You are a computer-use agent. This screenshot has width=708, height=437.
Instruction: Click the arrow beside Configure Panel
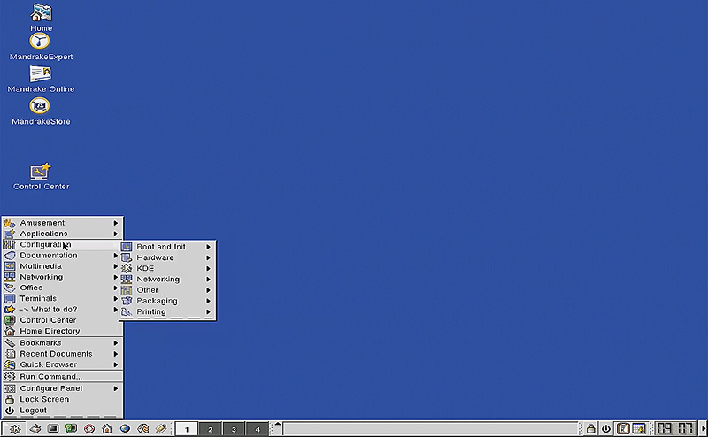(116, 388)
